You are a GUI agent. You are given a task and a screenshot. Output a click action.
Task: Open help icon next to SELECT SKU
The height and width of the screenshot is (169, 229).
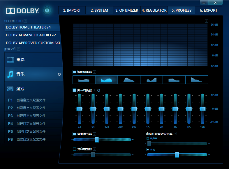click(25, 21)
